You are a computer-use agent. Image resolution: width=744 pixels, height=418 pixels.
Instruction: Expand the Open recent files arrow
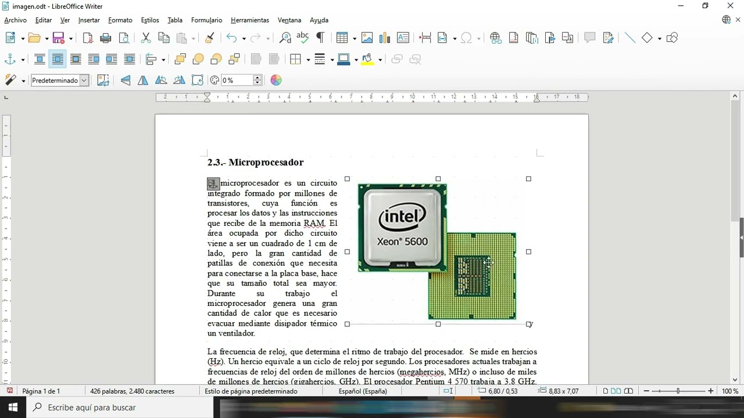(46, 38)
